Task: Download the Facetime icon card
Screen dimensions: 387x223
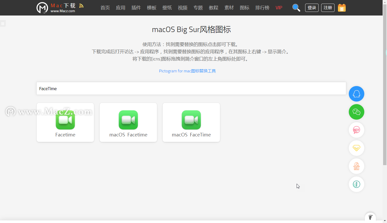Action: point(65,122)
